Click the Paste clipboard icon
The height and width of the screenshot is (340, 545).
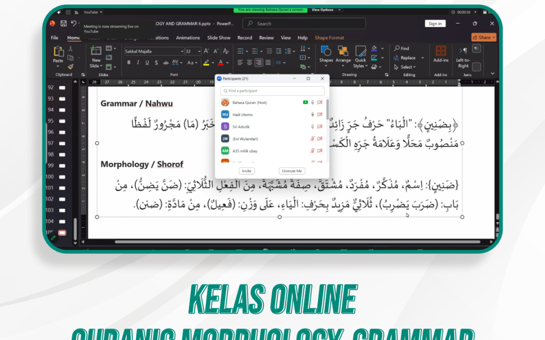coord(58,52)
